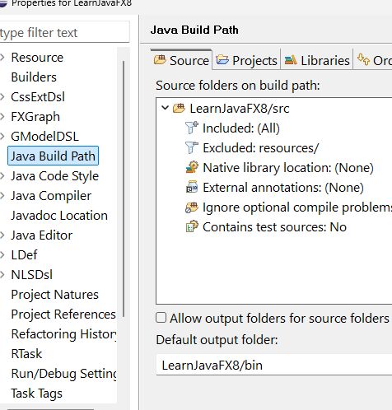Viewport: 392px width, 410px height.
Task: Collapse the LearnJavaFX8/src tree node
Action: click(x=165, y=108)
